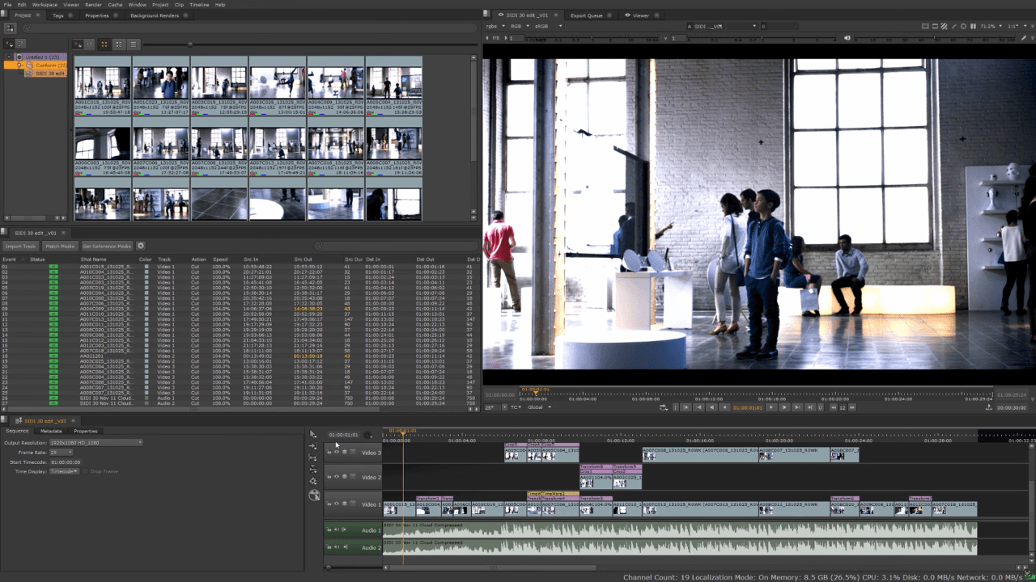
Task: Hide the Video 3 track with eye icon
Action: [337, 453]
